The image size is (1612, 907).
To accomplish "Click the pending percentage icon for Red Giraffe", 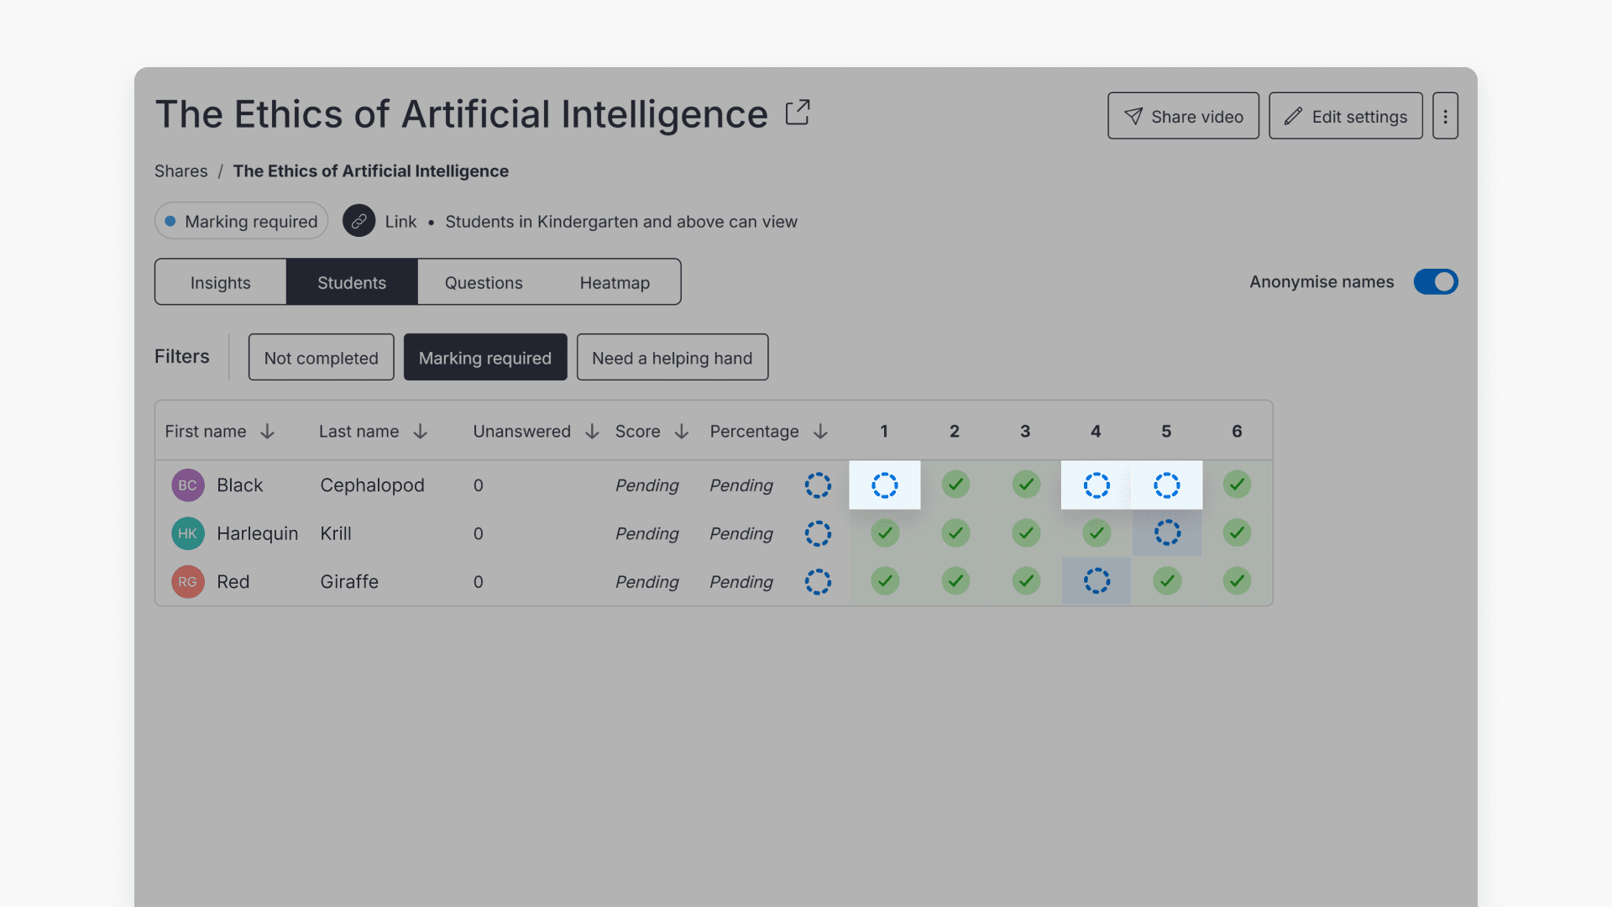I will pos(818,581).
